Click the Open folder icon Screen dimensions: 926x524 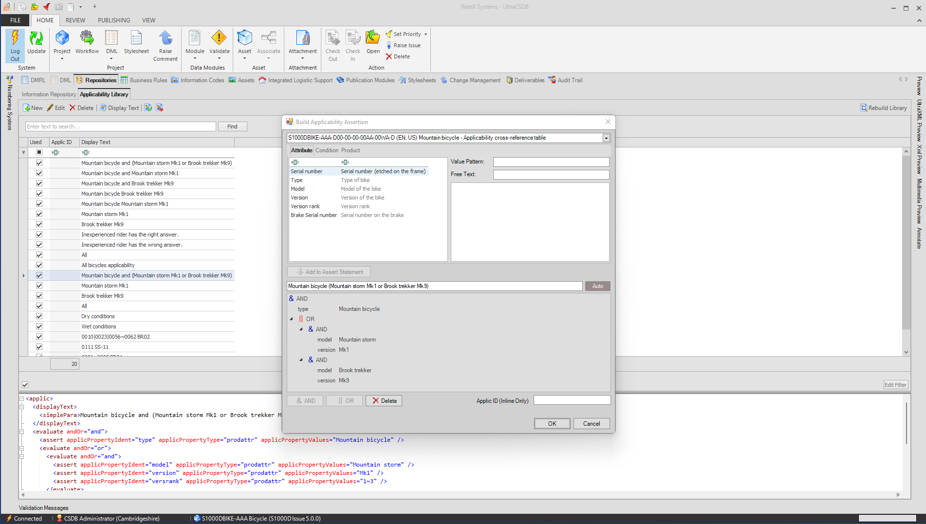click(373, 38)
